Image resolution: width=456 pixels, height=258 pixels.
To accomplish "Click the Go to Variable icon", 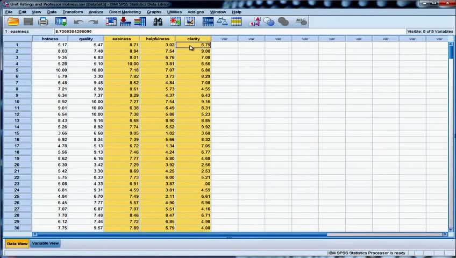I will 125,21.
